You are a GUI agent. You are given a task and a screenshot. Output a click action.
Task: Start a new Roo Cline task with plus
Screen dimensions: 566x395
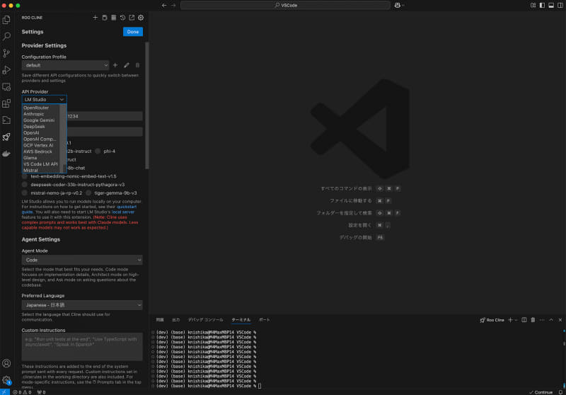(96, 17)
